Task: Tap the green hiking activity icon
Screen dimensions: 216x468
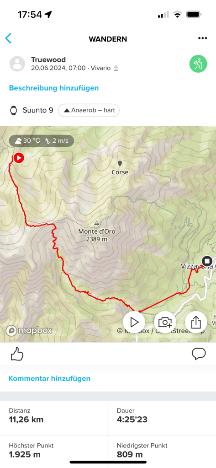Action: coord(198,64)
